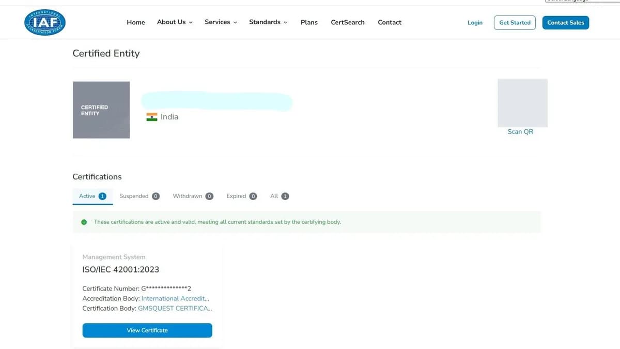
Task: Click the ISO/IEC 42001:2023 title
Action: click(121, 269)
